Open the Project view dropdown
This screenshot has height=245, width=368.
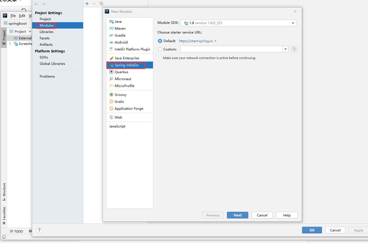coord(30,32)
